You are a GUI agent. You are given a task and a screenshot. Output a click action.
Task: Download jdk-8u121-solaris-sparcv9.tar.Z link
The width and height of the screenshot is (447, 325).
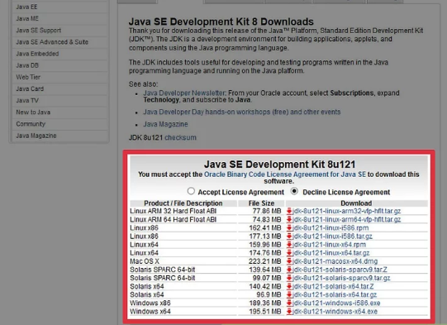(x=340, y=270)
